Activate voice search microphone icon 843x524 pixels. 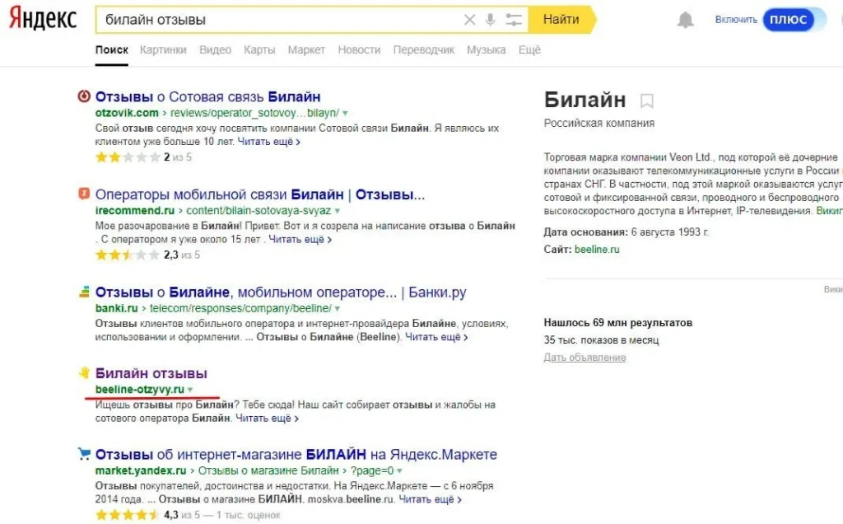pyautogui.click(x=490, y=20)
